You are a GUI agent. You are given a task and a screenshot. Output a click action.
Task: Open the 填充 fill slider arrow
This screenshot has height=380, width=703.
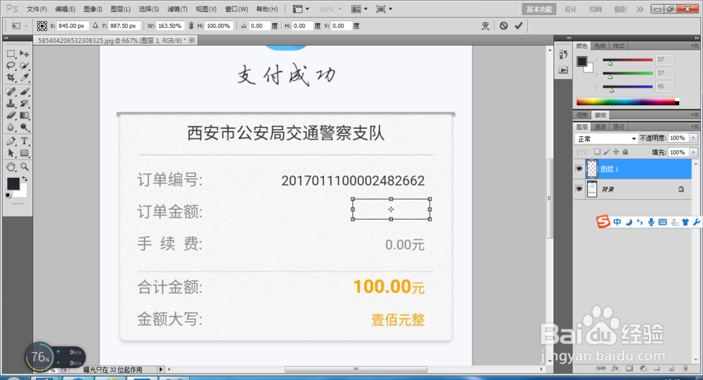694,152
